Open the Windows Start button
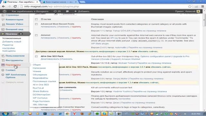Screen dimensions: 206x116 (x=5, y=114)
